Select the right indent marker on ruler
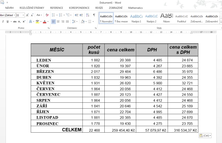The height and width of the screenshot is (143, 222). pos(191,33)
